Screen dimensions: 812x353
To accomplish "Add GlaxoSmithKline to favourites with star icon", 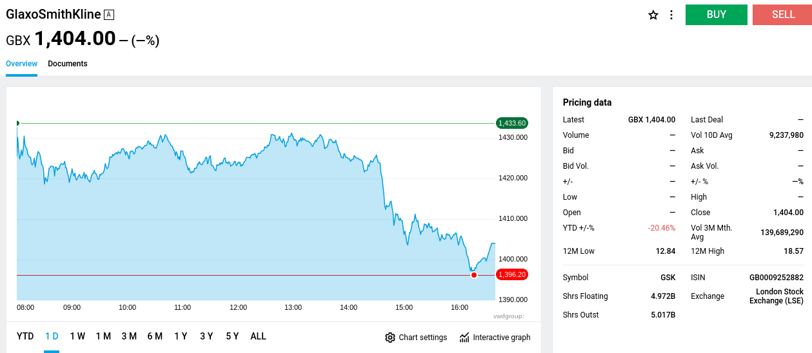I will click(x=653, y=15).
